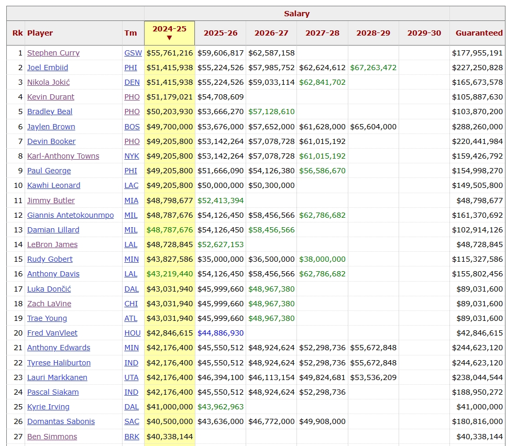Click the Player column header
This screenshot has height=446, width=506.
pos(40,33)
